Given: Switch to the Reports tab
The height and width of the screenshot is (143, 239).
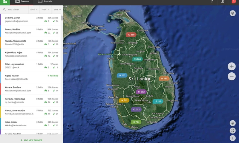Looking at the screenshot, I should (x=45, y=2).
